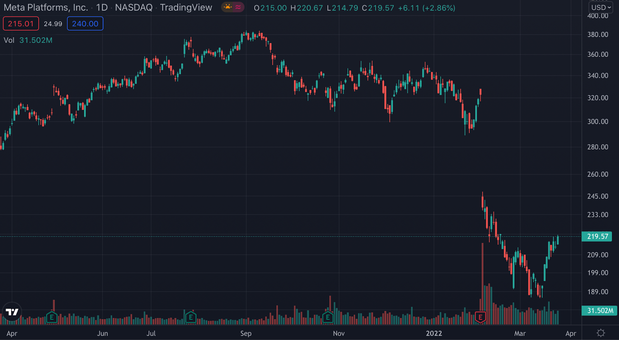Select the Meta Platforms, Inc. symbol title
The height and width of the screenshot is (340, 619).
click(46, 7)
